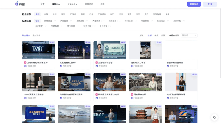The height and width of the screenshot is (124, 221).
Task: Open the 首页 navigation tab
Action: (42, 4)
